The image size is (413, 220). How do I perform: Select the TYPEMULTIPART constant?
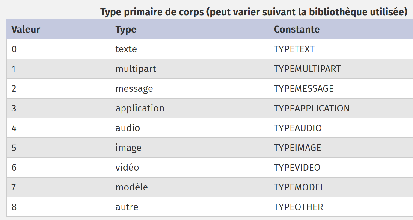307,69
